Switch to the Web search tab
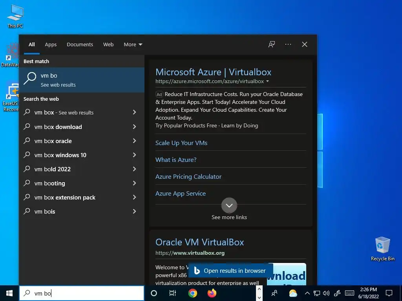This screenshot has width=402, height=301. (108, 45)
